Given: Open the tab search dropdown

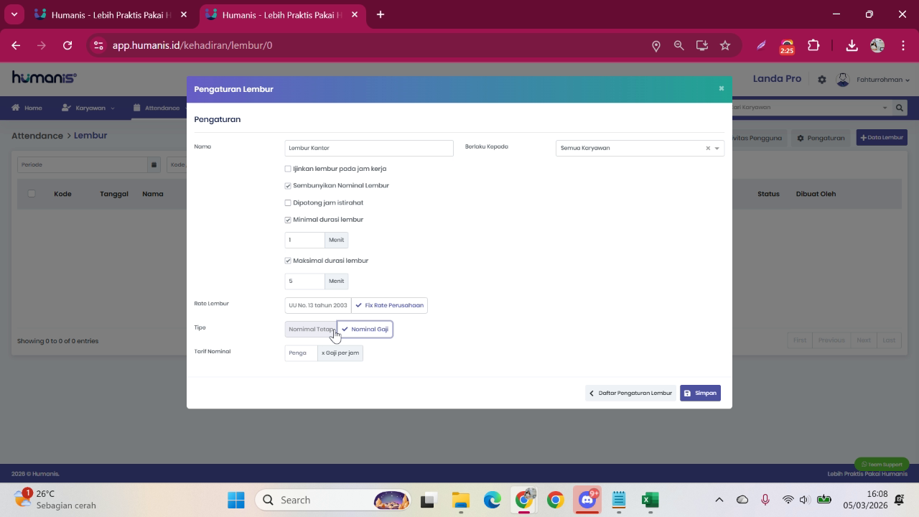Looking at the screenshot, I should coord(14,14).
